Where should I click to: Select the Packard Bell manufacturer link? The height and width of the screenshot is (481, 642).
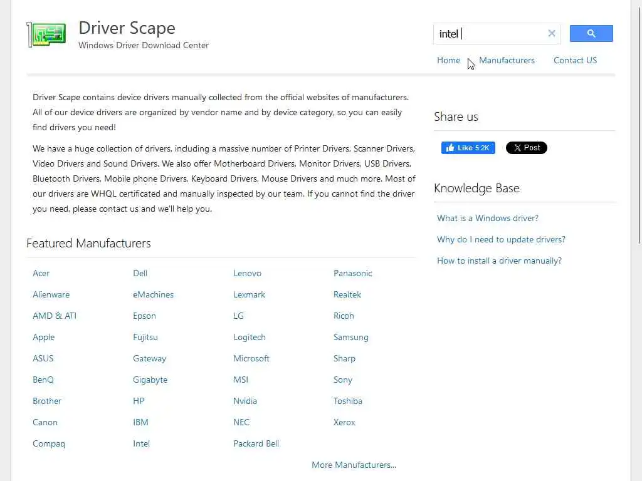pos(256,443)
